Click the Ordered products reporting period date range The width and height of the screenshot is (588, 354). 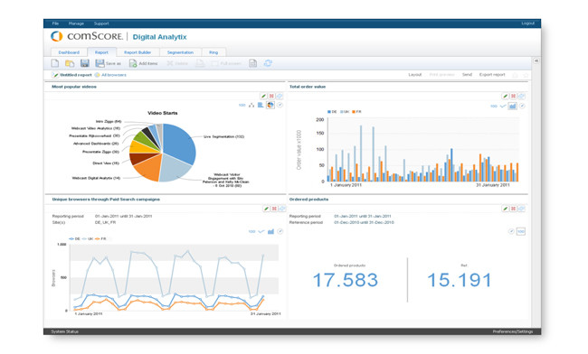(362, 216)
